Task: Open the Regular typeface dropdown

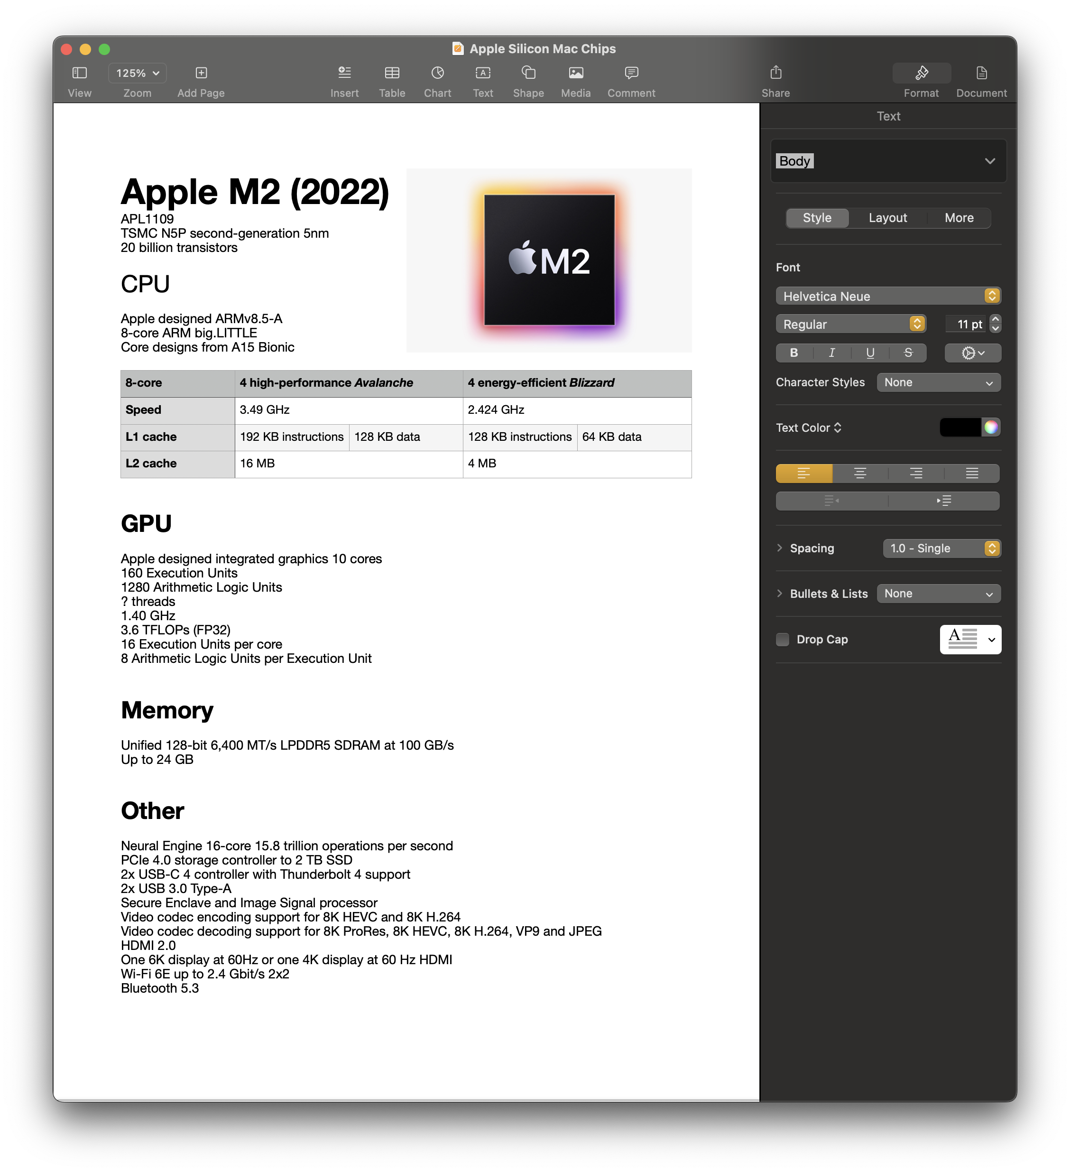Action: coord(850,324)
